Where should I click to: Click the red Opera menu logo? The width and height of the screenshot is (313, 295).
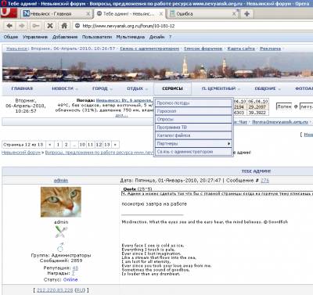(x=9, y=13)
